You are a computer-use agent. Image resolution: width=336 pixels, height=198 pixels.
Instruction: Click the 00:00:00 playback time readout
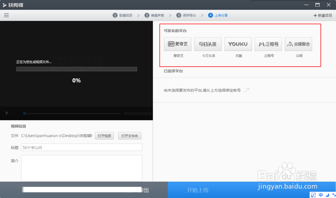click(x=138, y=114)
